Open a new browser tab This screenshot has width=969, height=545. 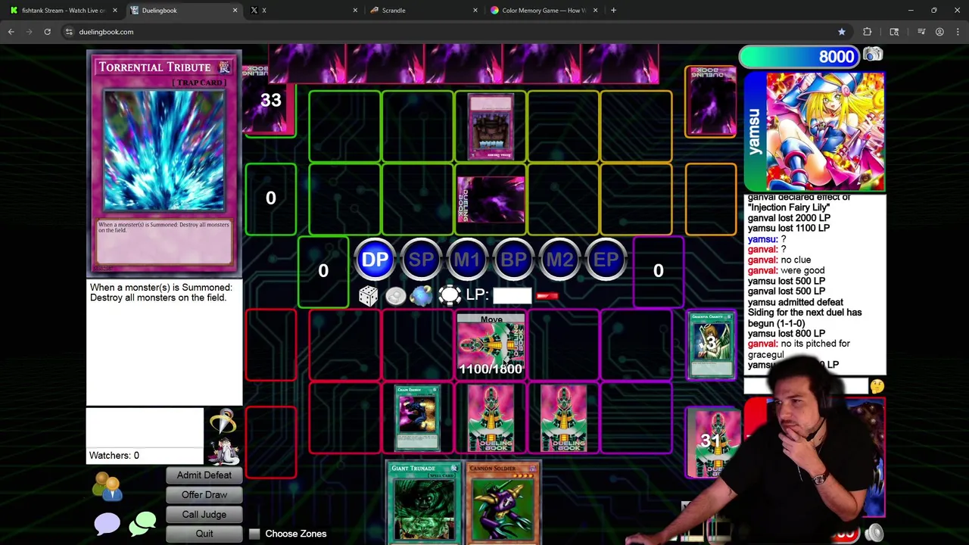coord(613,11)
